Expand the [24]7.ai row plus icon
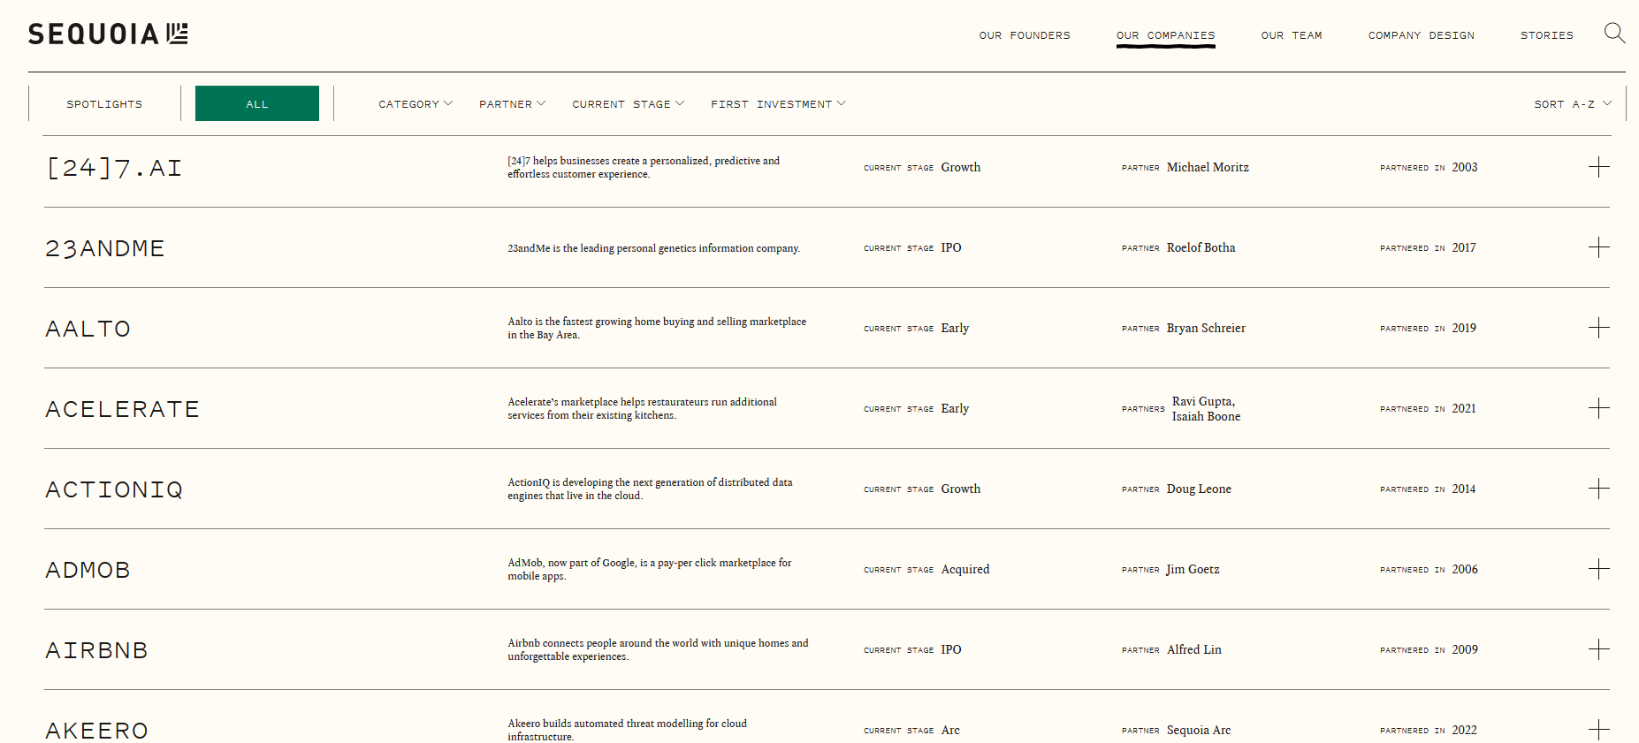This screenshot has width=1639, height=743. [x=1598, y=167]
